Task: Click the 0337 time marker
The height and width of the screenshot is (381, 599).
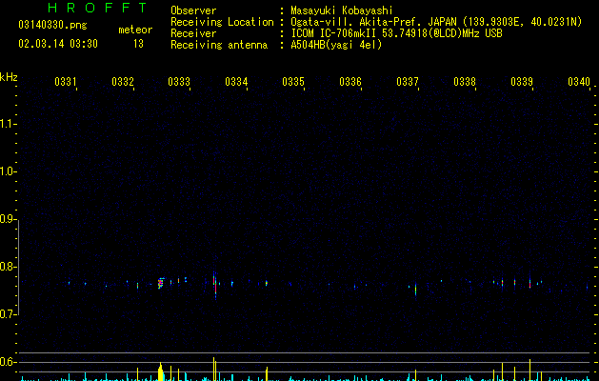Action: point(408,81)
